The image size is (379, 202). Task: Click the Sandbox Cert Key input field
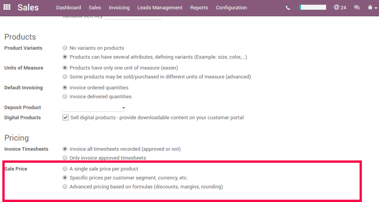(133, 17)
